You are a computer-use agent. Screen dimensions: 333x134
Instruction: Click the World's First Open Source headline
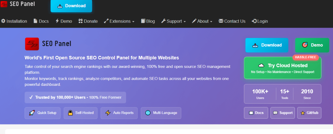[102, 58]
